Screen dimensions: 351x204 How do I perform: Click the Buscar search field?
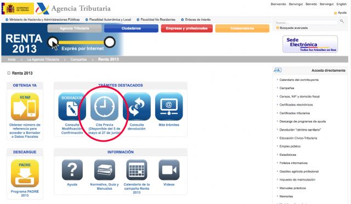pos(307,22)
